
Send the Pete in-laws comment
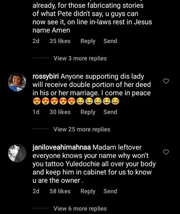pyautogui.click(x=110, y=41)
